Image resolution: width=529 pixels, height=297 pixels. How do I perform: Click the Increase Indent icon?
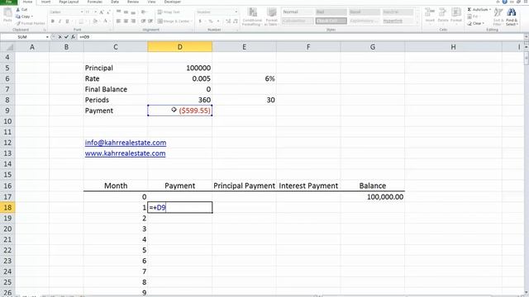click(150, 21)
